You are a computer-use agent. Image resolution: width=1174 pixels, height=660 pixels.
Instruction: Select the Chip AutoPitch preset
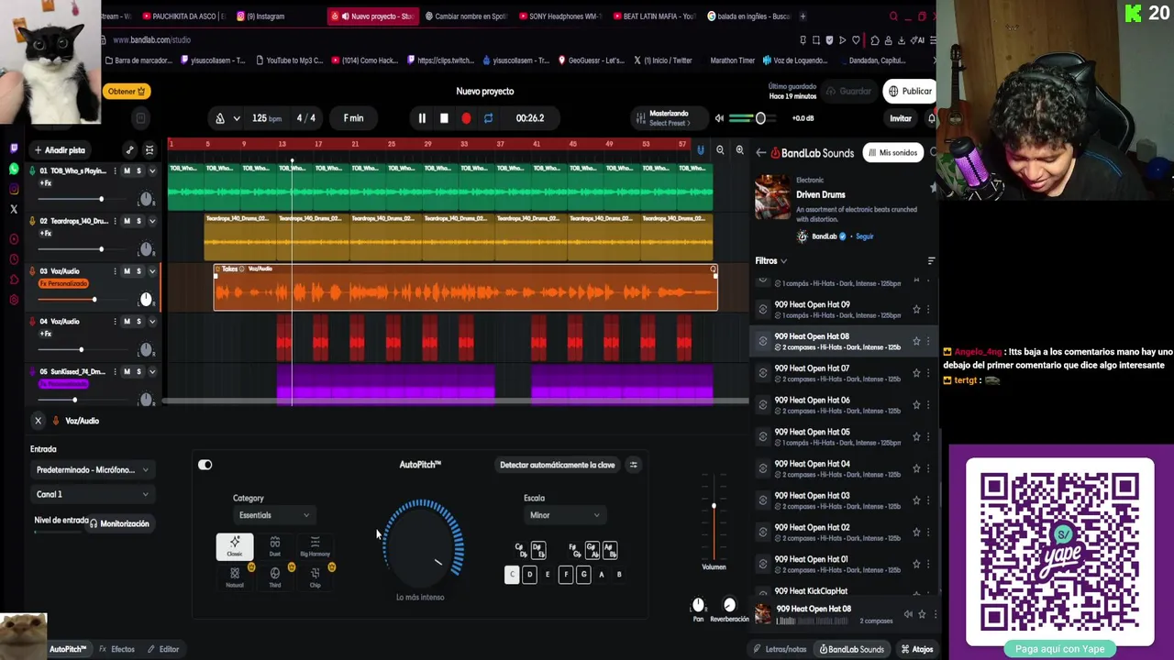point(315,577)
